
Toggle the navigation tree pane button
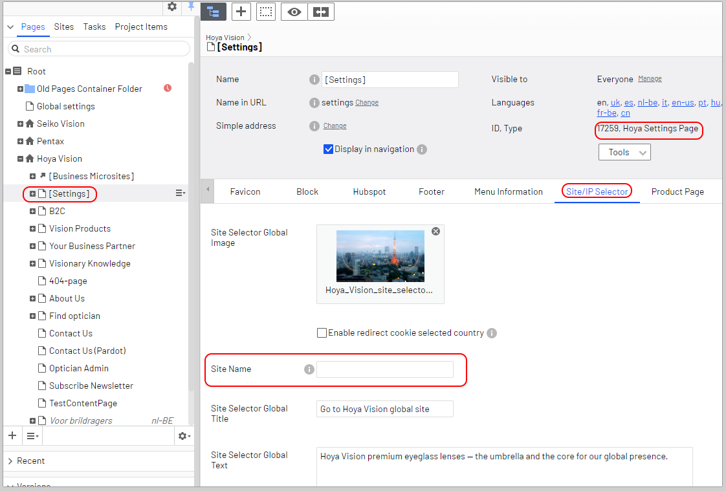coord(214,12)
